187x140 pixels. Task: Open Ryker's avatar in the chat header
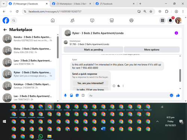point(68,33)
